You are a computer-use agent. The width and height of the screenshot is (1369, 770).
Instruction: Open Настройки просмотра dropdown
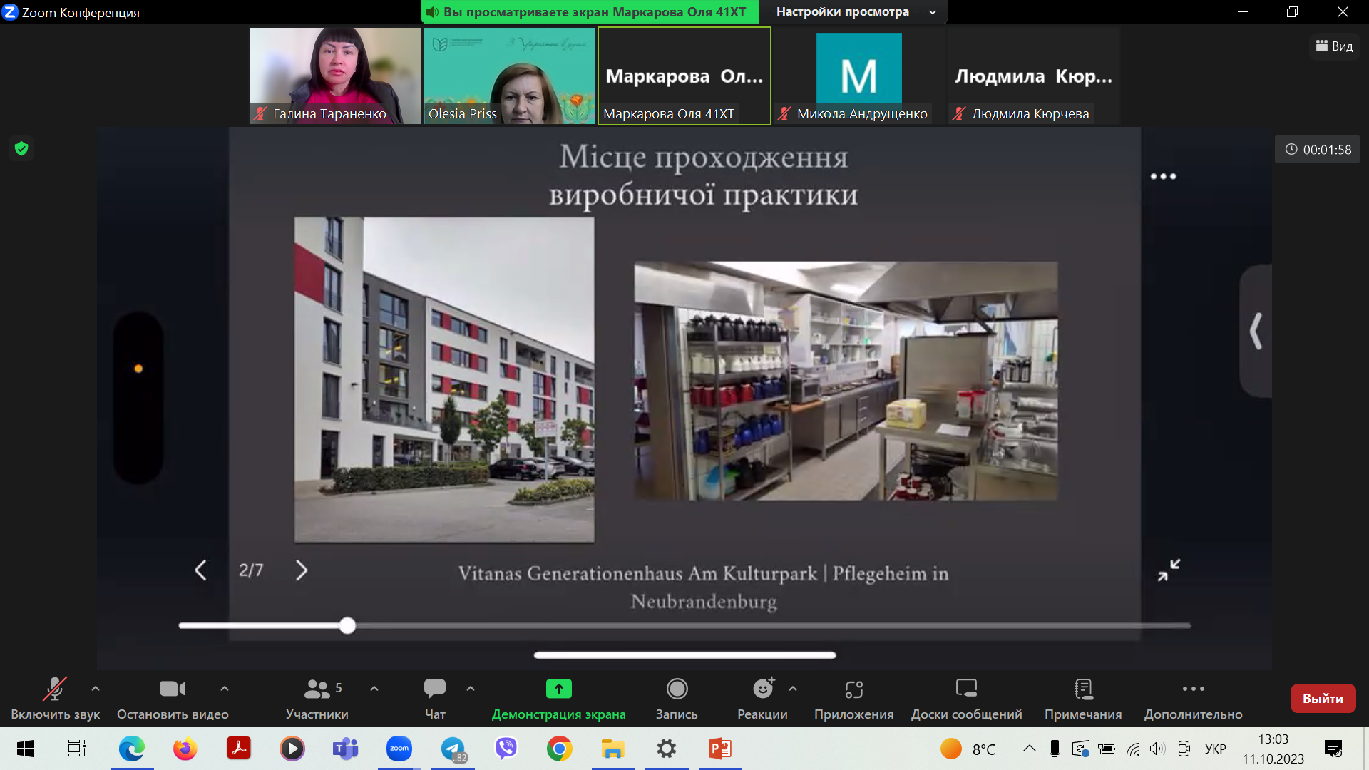tap(855, 12)
